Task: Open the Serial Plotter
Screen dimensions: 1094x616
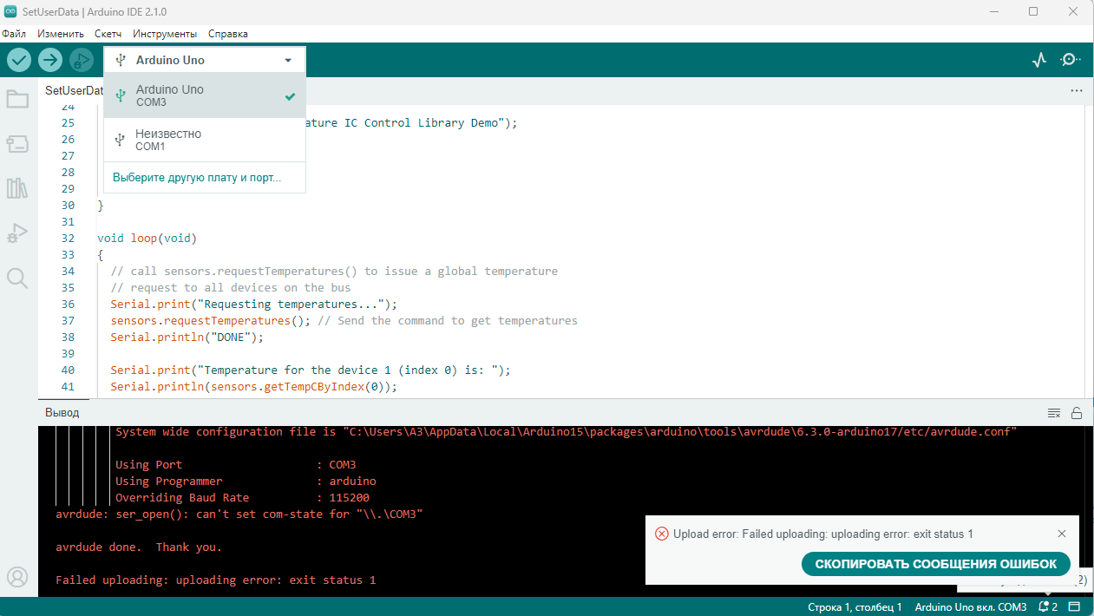Action: (x=1039, y=60)
